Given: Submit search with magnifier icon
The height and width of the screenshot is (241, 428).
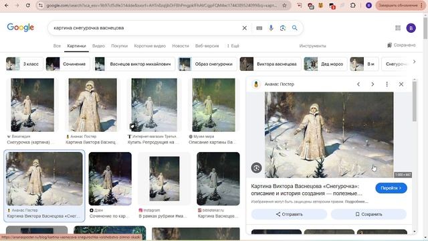Looking at the screenshot, I should (x=294, y=28).
